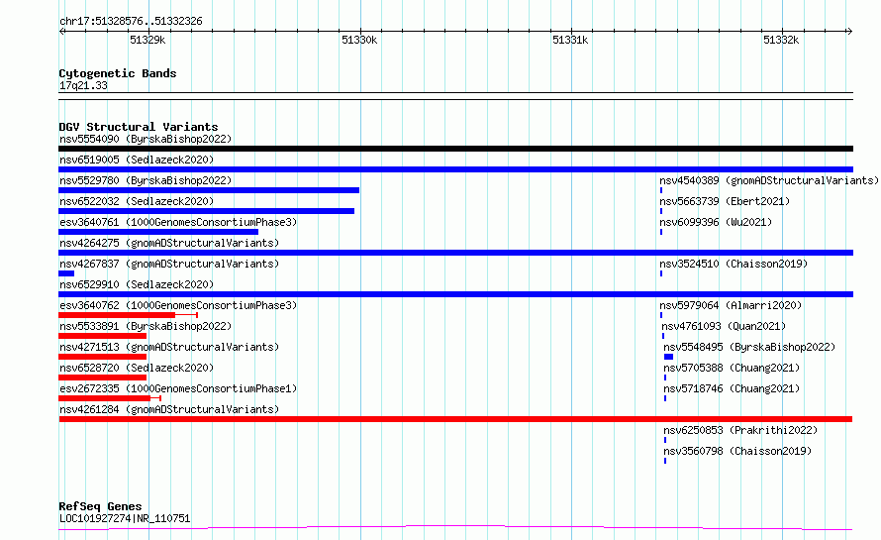The height and width of the screenshot is (540, 881).
Task: Open the nsv6522032 (Sedlazeck2020) variant
Action: 137,201
